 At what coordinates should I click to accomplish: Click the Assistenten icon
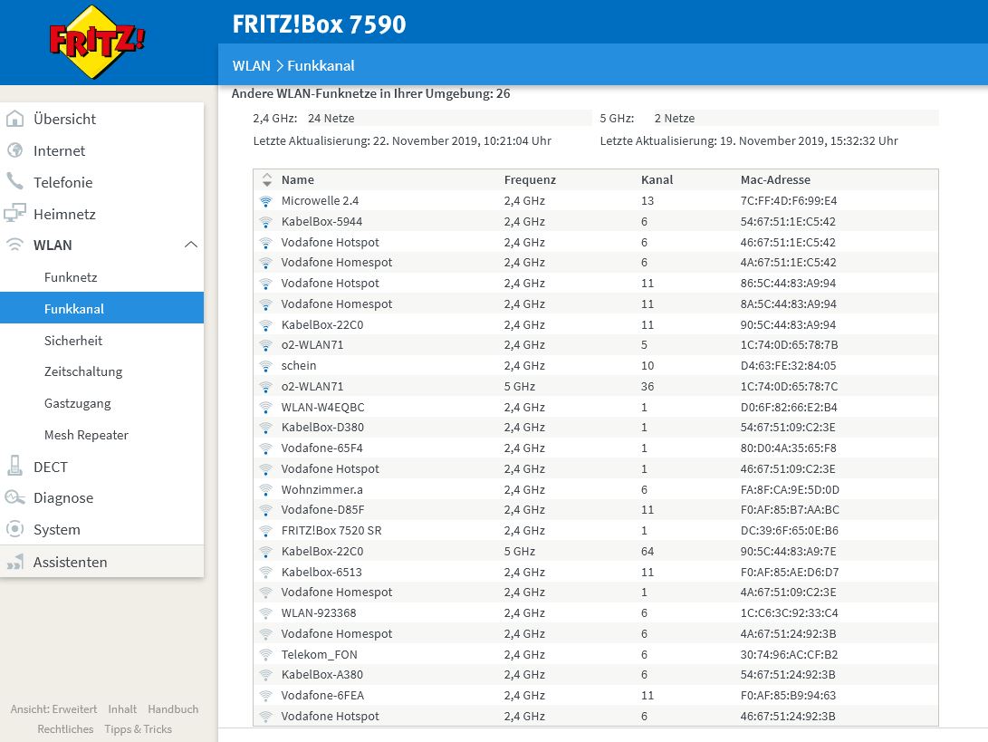coord(15,561)
